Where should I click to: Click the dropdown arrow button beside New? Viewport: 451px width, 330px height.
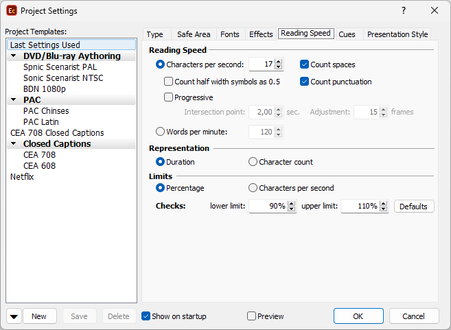[14, 316]
